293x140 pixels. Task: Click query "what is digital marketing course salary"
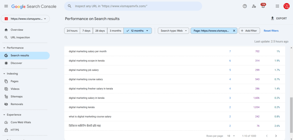point(90,117)
